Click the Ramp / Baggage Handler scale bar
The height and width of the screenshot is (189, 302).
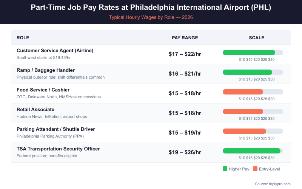pyautogui.click(x=253, y=72)
